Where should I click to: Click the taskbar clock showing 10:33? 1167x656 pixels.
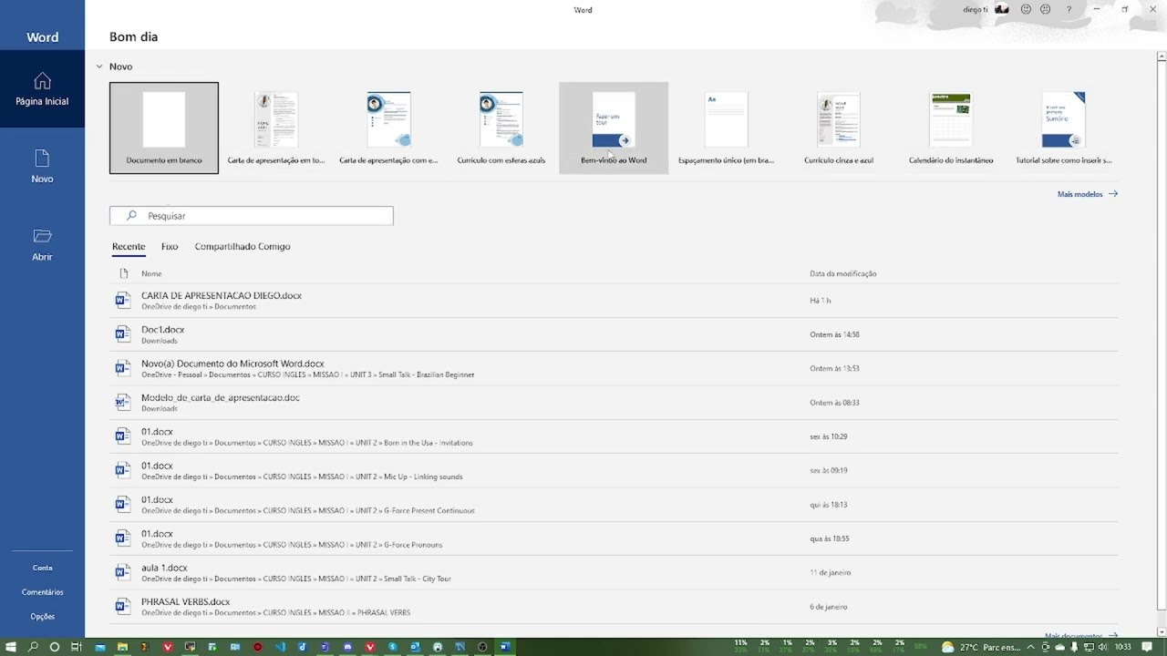click(1122, 647)
